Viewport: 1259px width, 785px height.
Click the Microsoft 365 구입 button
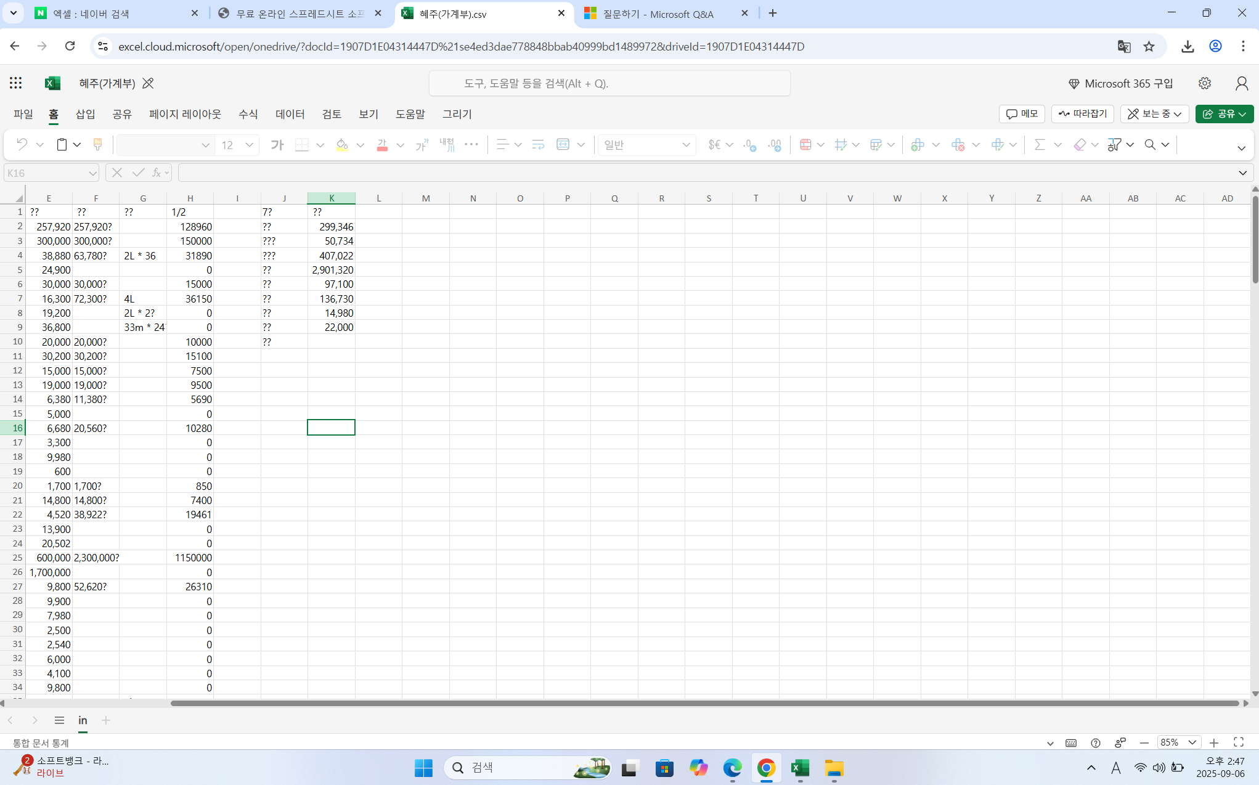pyautogui.click(x=1121, y=83)
